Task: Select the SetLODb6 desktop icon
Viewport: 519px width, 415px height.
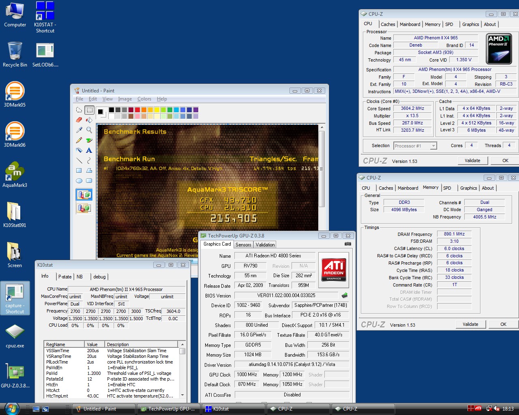Action: click(45, 55)
